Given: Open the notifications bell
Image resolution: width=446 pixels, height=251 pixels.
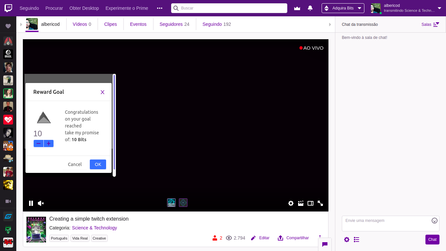Looking at the screenshot, I should click(x=310, y=8).
